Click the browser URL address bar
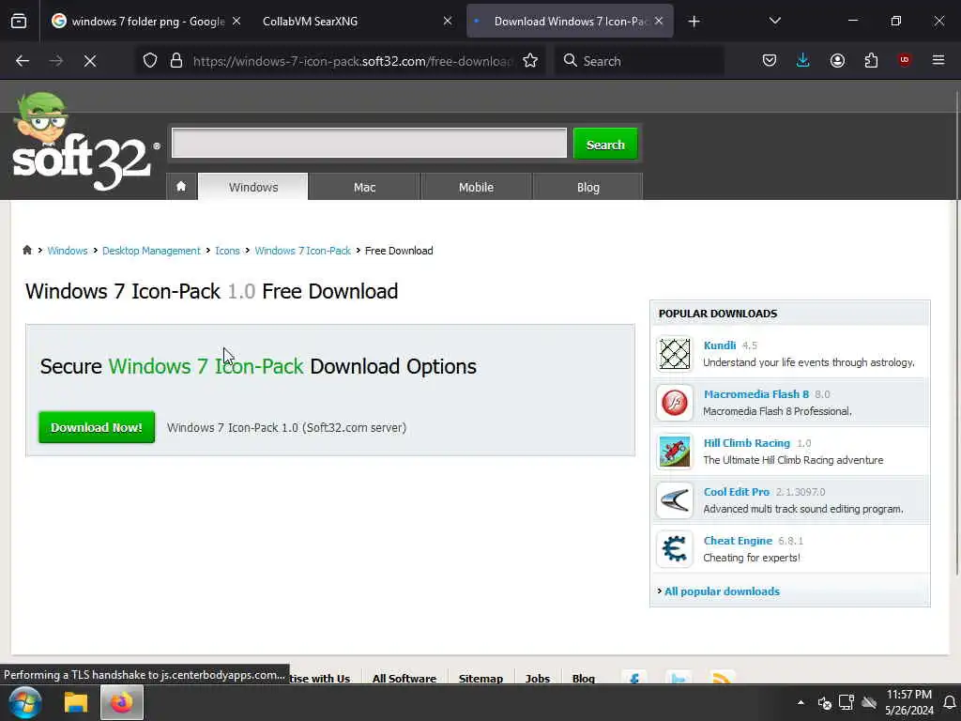The height and width of the screenshot is (721, 961). click(x=353, y=61)
